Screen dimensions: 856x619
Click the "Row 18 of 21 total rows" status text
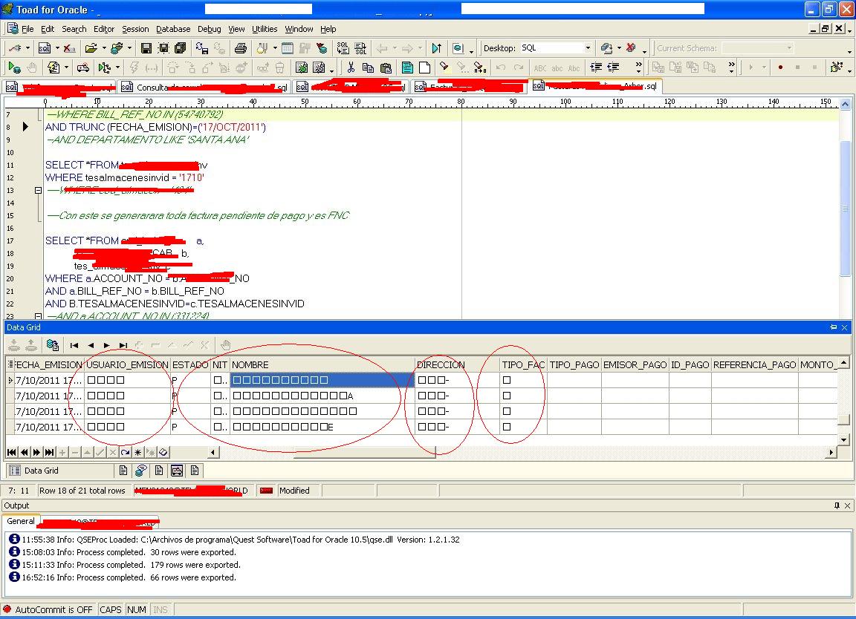[x=82, y=491]
